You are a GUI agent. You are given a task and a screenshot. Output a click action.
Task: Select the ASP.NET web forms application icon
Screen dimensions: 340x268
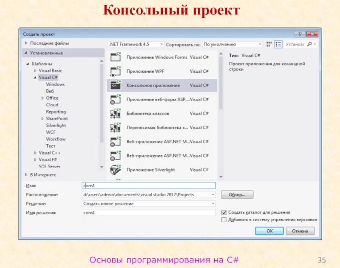[x=115, y=100]
